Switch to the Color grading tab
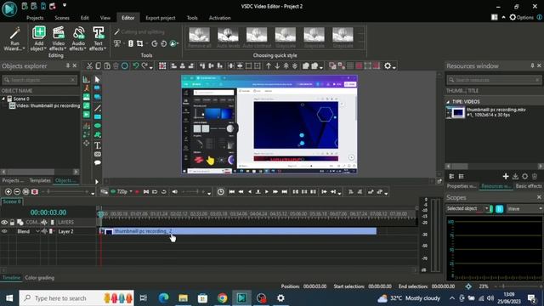 pyautogui.click(x=40, y=278)
